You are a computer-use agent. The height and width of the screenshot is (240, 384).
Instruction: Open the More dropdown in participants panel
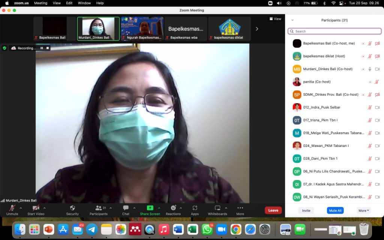pyautogui.click(x=364, y=210)
